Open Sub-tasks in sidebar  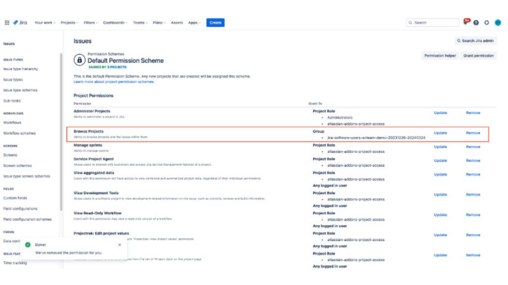click(x=12, y=101)
